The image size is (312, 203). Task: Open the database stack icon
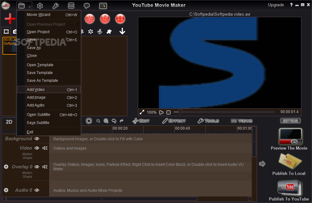(x=71, y=6)
